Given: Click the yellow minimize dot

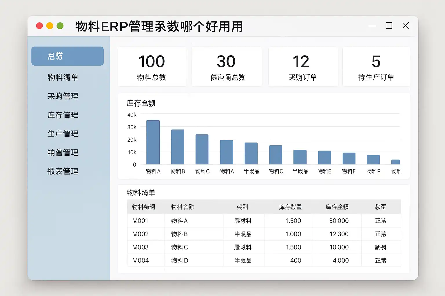Looking at the screenshot, I should click(x=50, y=26).
